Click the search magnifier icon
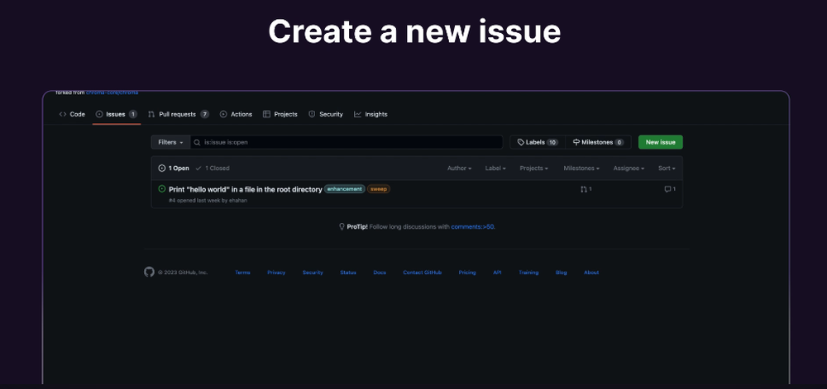This screenshot has height=389, width=827. point(198,142)
